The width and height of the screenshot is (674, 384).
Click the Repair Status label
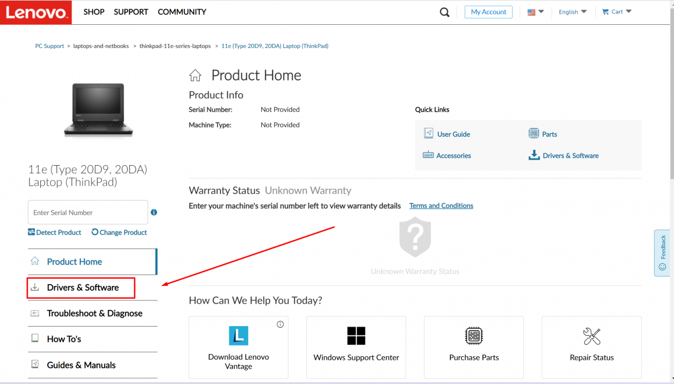click(x=592, y=357)
